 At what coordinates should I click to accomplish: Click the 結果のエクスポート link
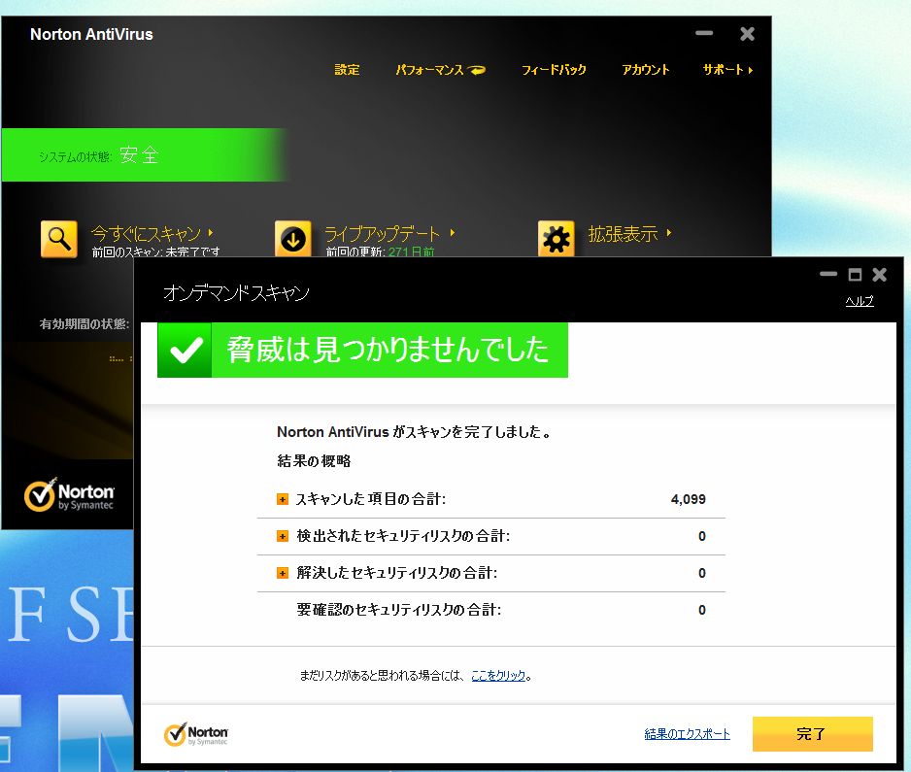687,734
